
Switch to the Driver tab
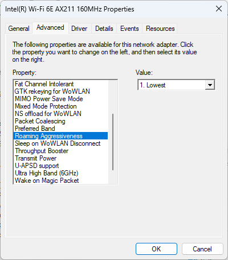pyautogui.click(x=79, y=29)
